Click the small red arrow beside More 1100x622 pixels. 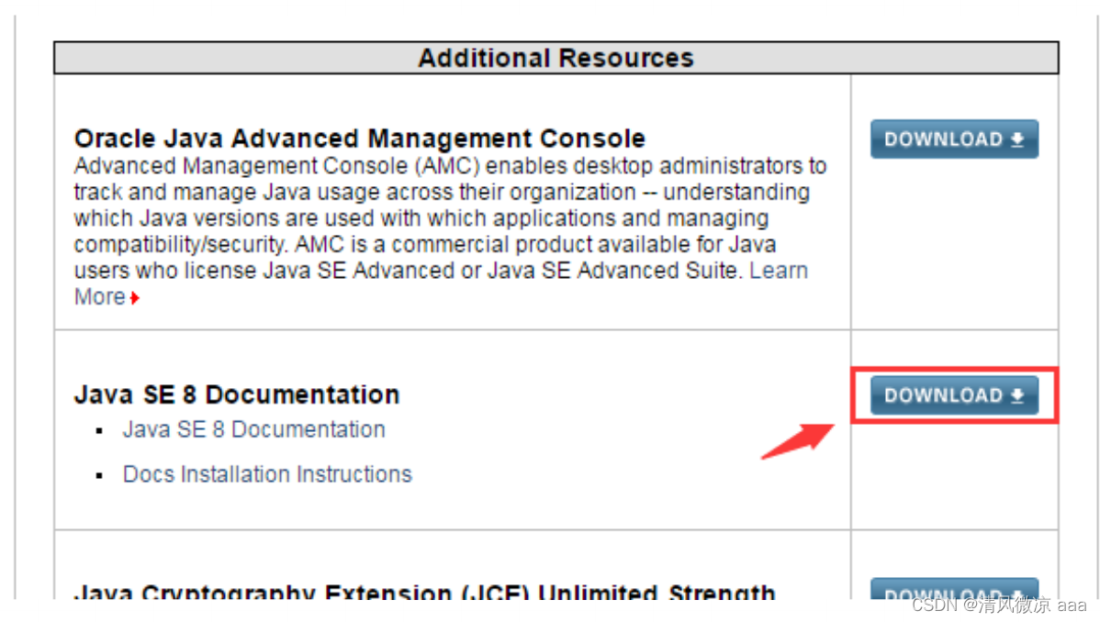[x=135, y=298]
